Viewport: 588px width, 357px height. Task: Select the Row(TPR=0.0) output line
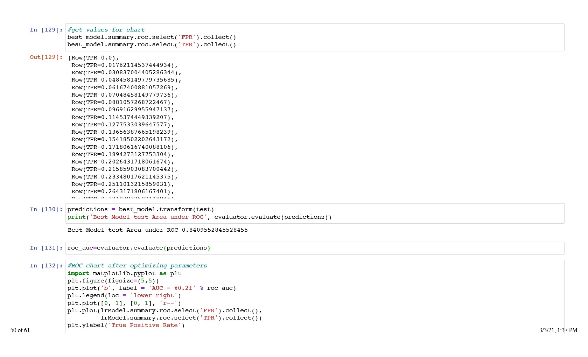coord(93,58)
